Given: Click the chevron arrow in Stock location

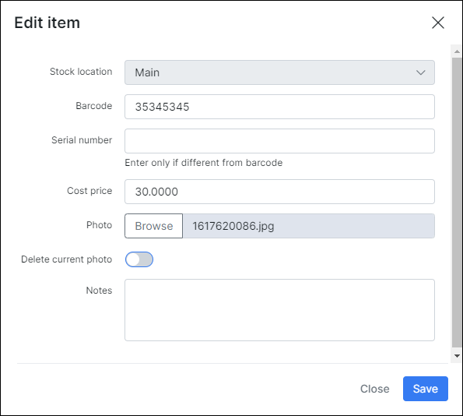Looking at the screenshot, I should (420, 72).
